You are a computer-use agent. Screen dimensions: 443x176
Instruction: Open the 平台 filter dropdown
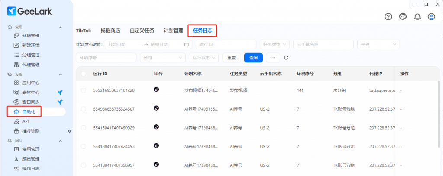pyautogui.click(x=379, y=44)
